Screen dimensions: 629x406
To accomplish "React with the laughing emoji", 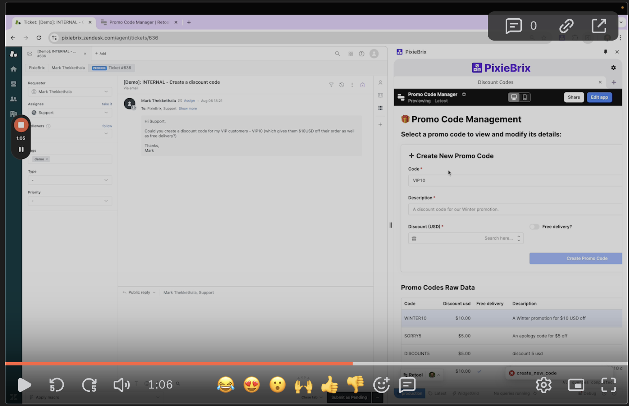I will 226,384.
